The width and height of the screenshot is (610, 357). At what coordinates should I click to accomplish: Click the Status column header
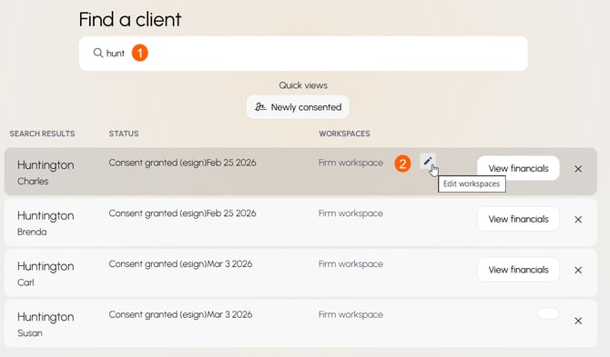click(x=124, y=134)
